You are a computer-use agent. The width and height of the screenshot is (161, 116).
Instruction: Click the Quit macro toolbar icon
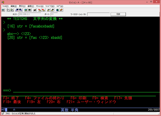pos(52,10)
